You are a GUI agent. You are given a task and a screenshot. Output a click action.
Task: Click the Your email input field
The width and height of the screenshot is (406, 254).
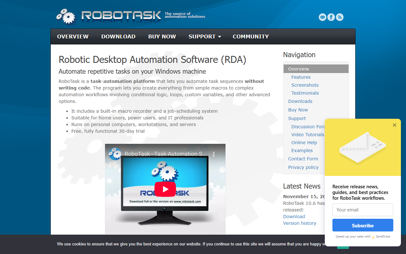pos(363,210)
